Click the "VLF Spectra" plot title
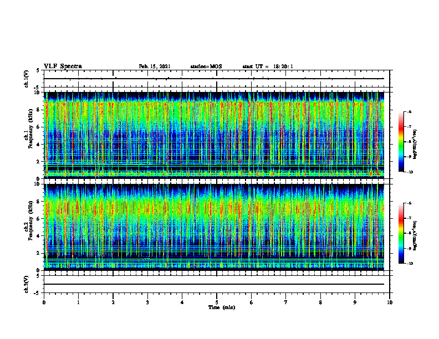439x339 pixels. coord(63,66)
